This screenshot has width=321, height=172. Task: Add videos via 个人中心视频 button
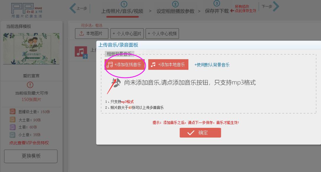162,34
